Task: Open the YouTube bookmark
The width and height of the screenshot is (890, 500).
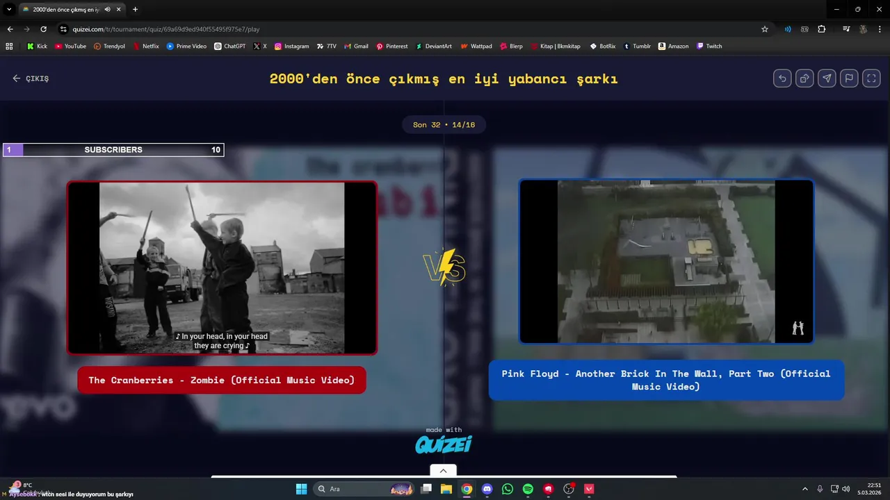Action: tap(70, 47)
